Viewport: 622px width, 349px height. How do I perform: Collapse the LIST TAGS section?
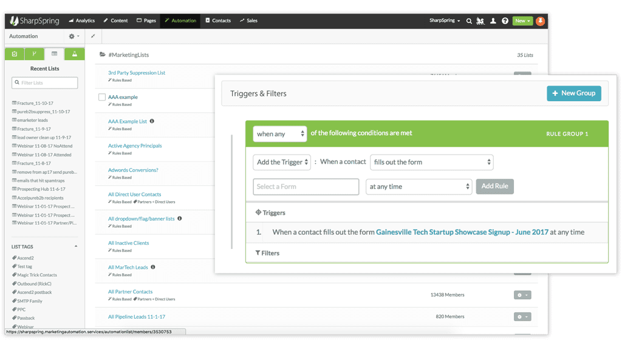(76, 247)
